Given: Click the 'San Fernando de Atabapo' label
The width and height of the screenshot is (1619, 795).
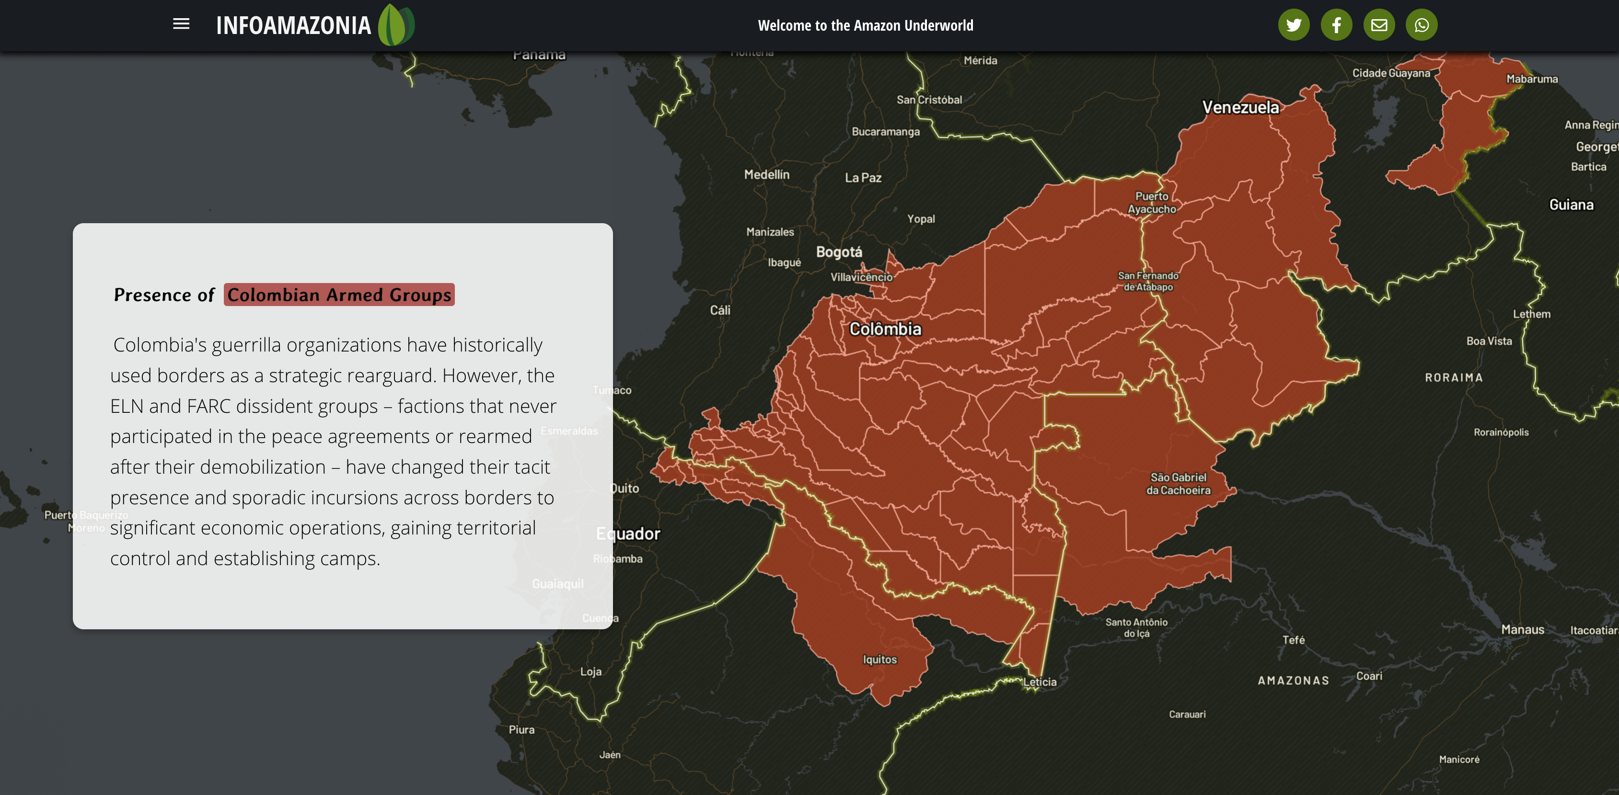Looking at the screenshot, I should tap(1148, 281).
